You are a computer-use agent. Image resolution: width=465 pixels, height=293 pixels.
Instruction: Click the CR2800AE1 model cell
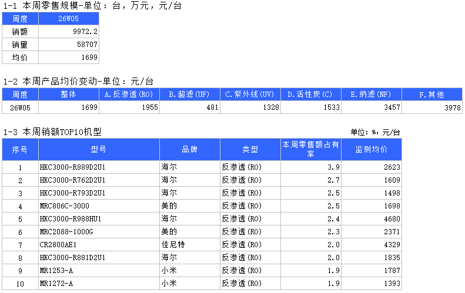[99, 245]
